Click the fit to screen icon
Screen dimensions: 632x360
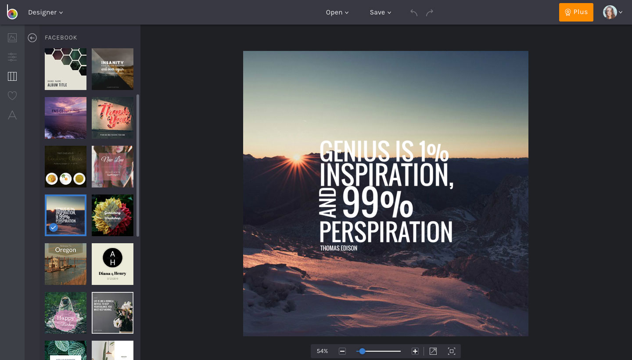coord(452,351)
